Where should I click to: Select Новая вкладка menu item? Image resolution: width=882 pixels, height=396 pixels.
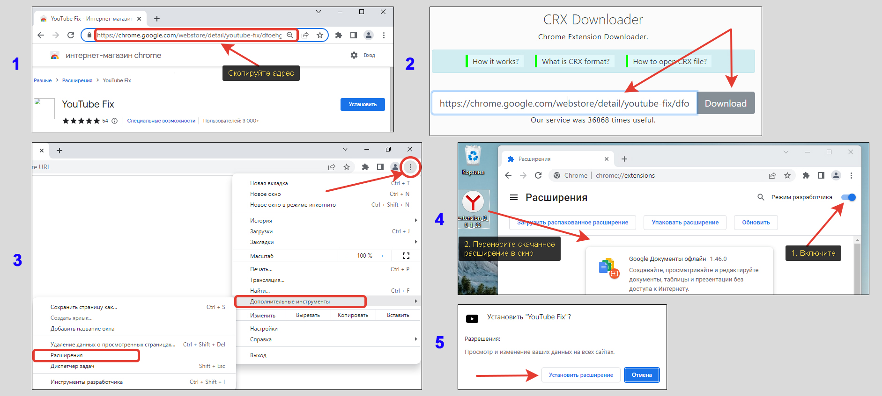[327, 183]
